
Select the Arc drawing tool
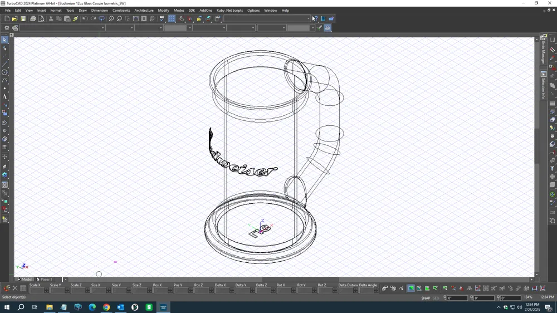(x=4, y=81)
